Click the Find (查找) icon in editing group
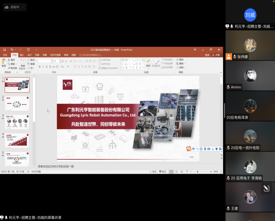Viewport: 275px width, 221px height. [x=180, y=59]
